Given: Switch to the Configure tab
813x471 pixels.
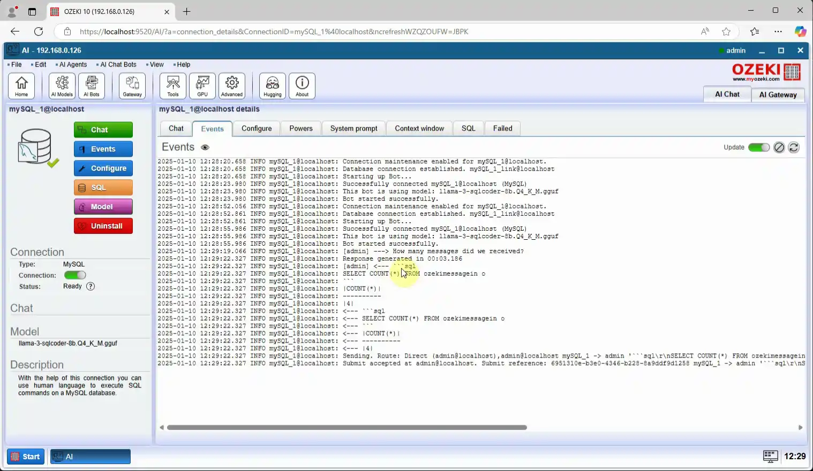Looking at the screenshot, I should point(257,128).
